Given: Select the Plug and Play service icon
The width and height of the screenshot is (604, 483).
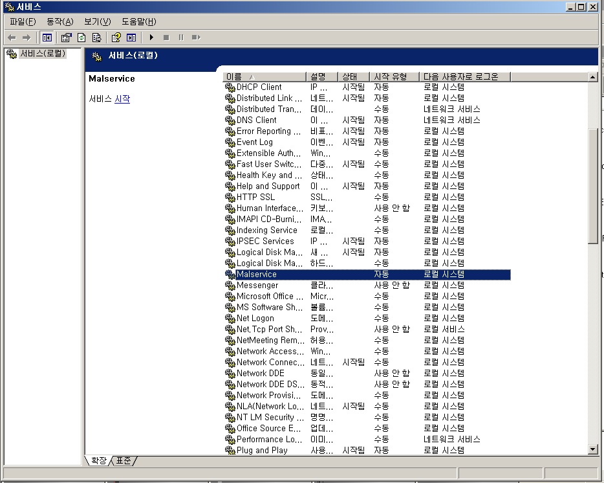Looking at the screenshot, I should (x=230, y=451).
